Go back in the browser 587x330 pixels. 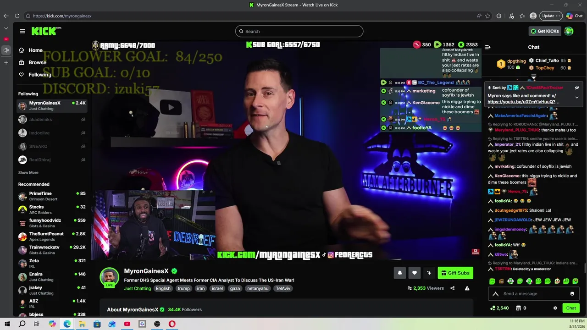click(6, 16)
